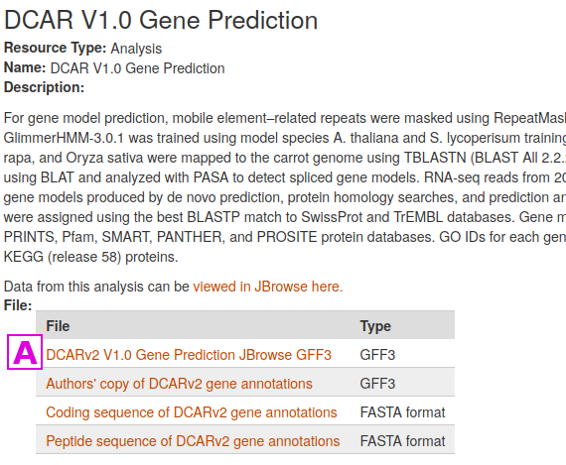Click the name value "DCAR V1.0 Gene Prediction"

point(138,68)
